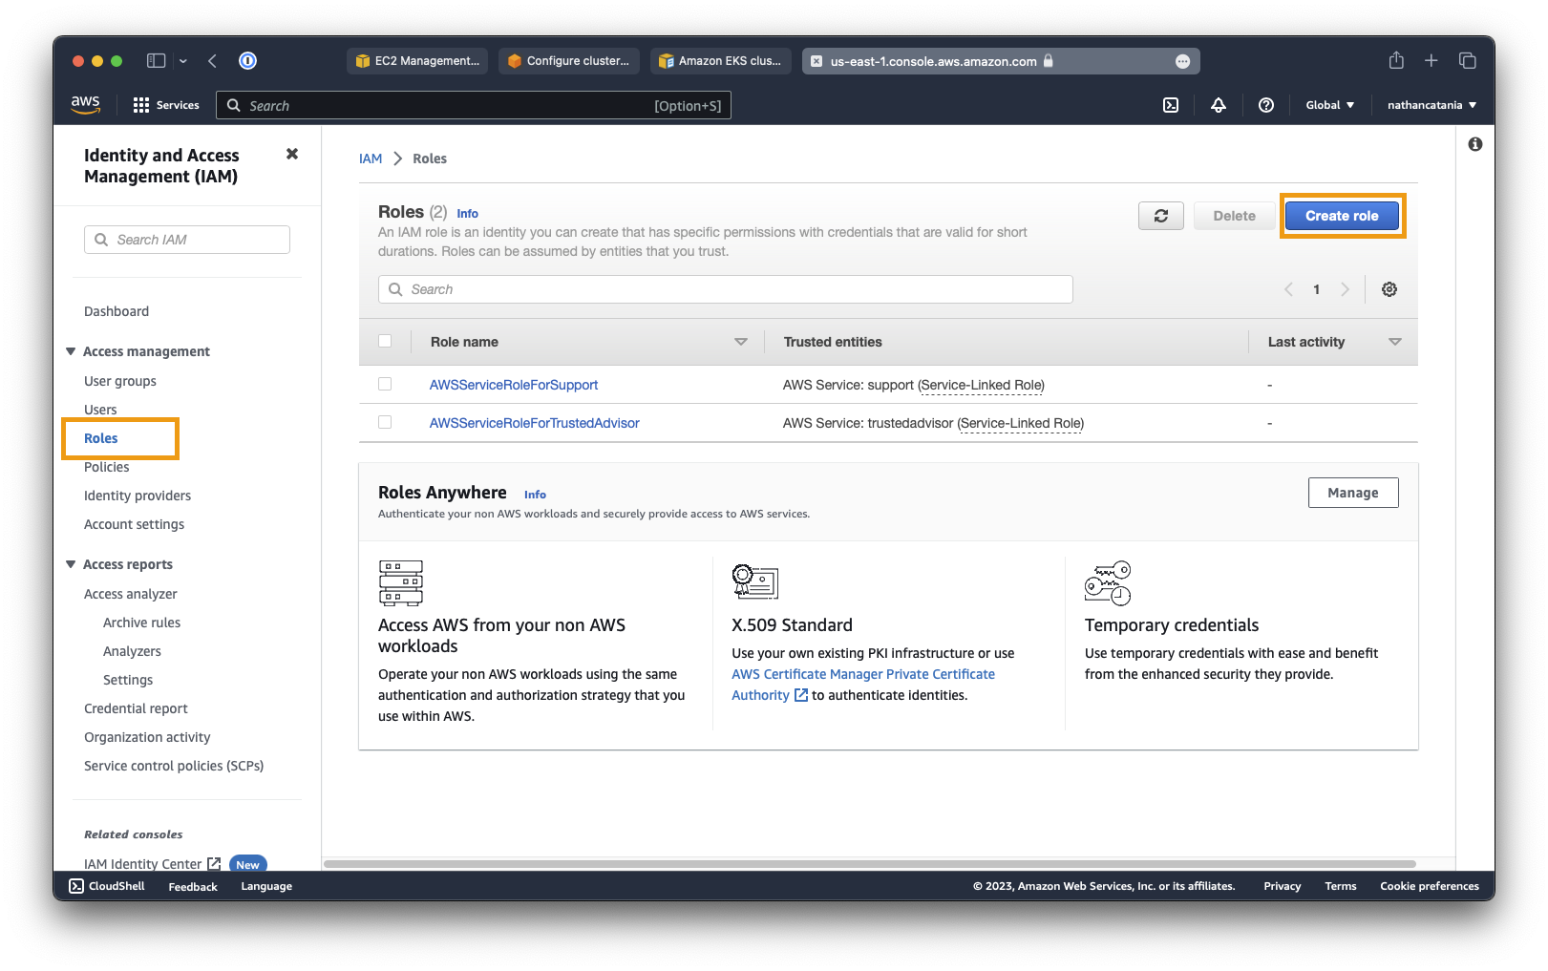Click the refresh roles button
Viewport: 1548px width, 971px height.
[x=1160, y=216]
